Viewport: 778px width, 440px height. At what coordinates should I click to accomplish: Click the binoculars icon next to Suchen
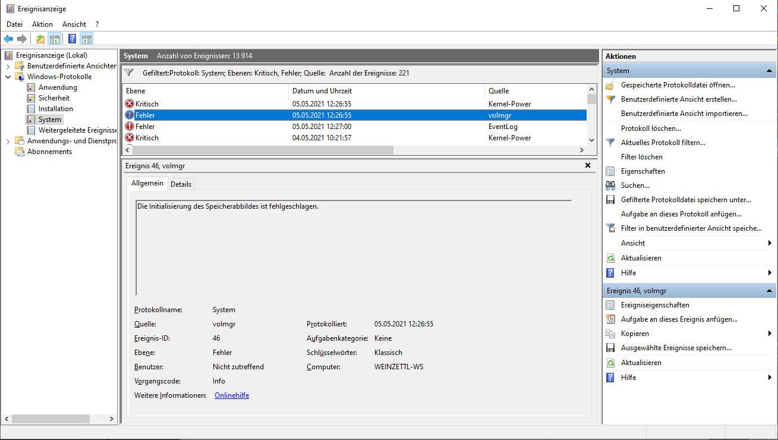[610, 186]
